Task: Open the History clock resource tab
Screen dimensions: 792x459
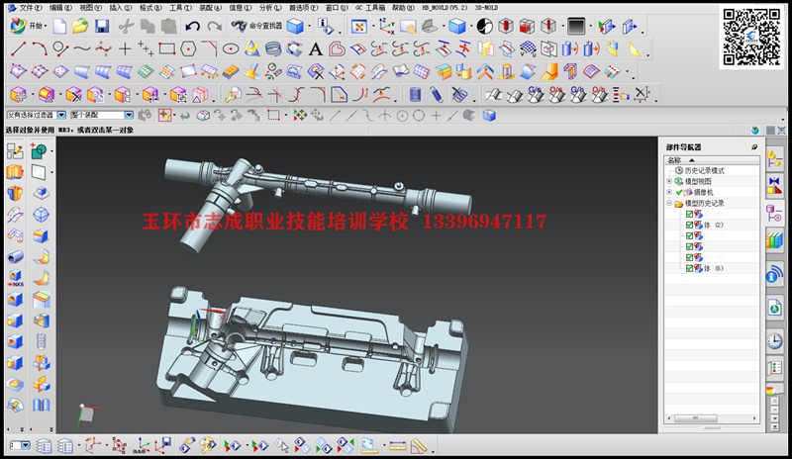Action: click(x=774, y=341)
